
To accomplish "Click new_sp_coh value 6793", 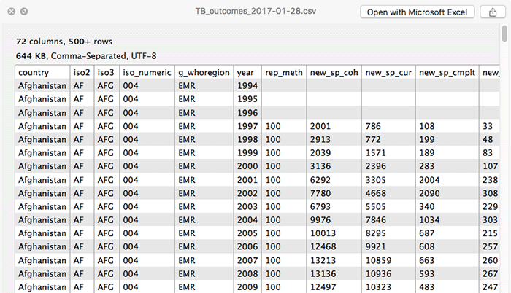I will click(320, 206).
